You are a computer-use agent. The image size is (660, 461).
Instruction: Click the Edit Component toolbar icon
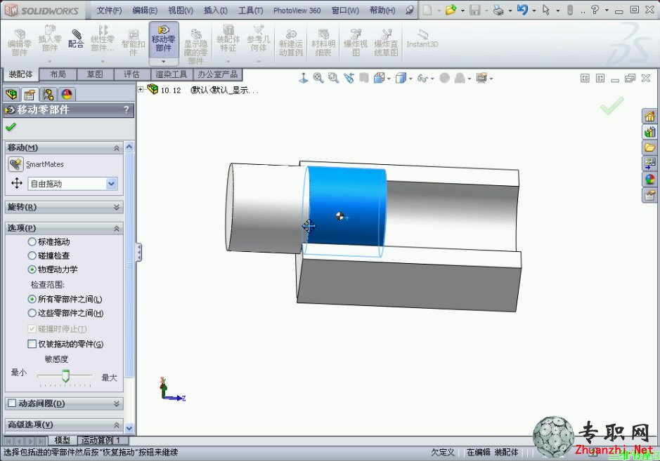point(20,42)
